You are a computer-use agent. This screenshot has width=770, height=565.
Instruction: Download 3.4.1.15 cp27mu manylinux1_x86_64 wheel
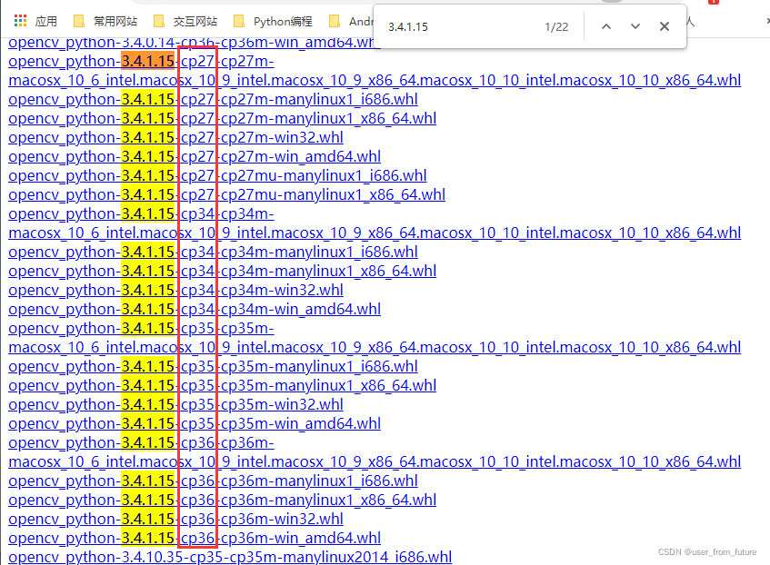click(x=227, y=195)
